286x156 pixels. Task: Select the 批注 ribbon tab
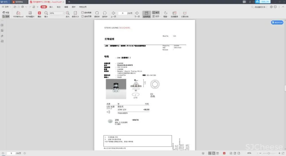[59, 7]
